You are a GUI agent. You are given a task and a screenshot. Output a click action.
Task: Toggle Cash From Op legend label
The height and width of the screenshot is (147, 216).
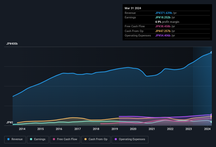pyautogui.click(x=98, y=139)
